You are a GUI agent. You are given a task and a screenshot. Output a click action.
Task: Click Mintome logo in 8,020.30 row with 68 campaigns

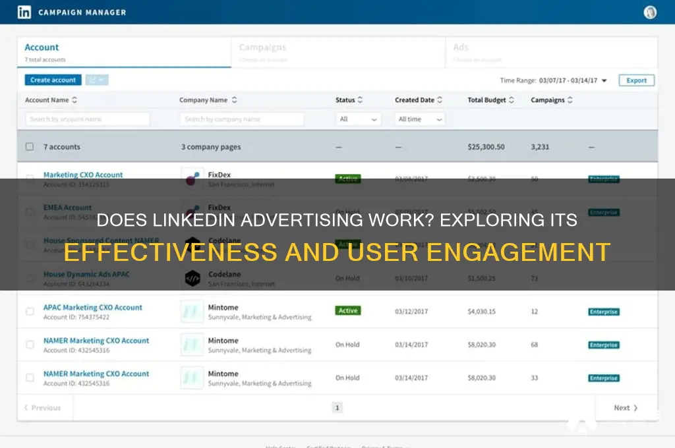[x=192, y=345]
